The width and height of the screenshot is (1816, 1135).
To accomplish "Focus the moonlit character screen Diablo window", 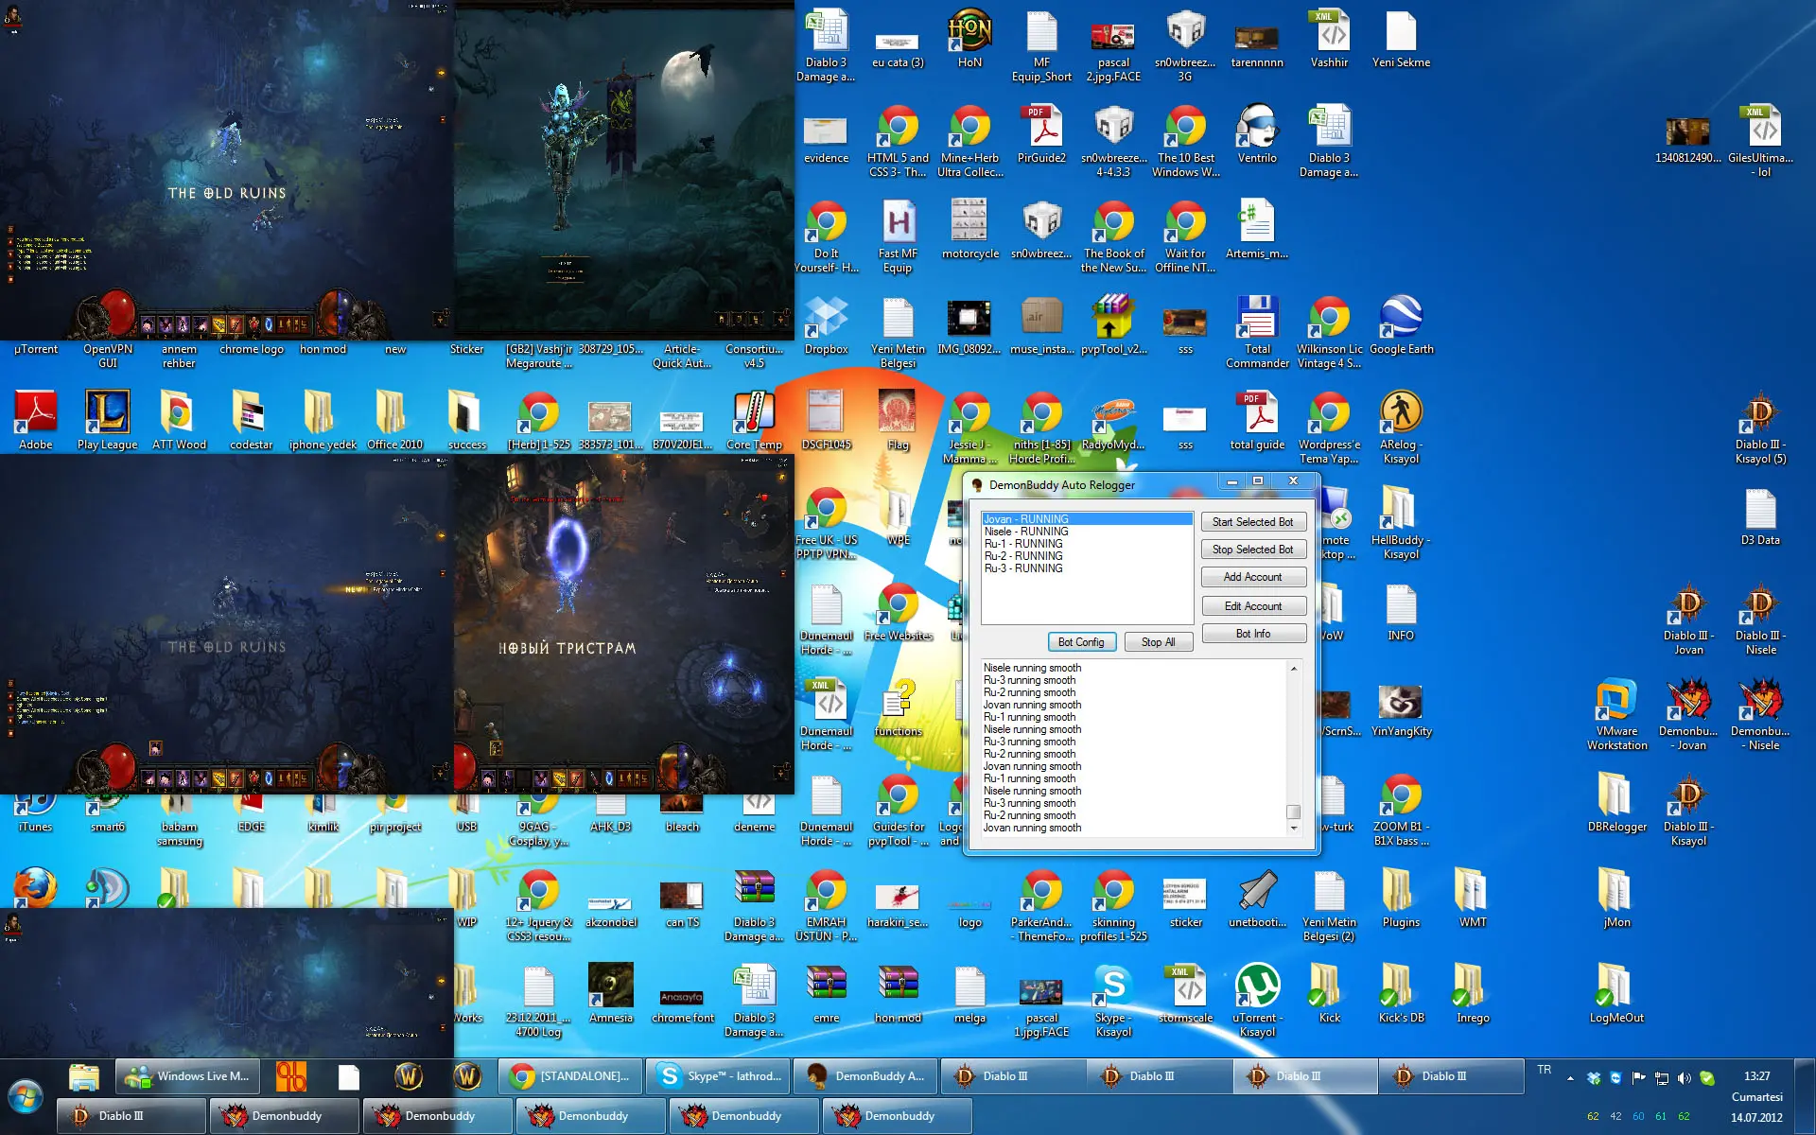I will (624, 170).
